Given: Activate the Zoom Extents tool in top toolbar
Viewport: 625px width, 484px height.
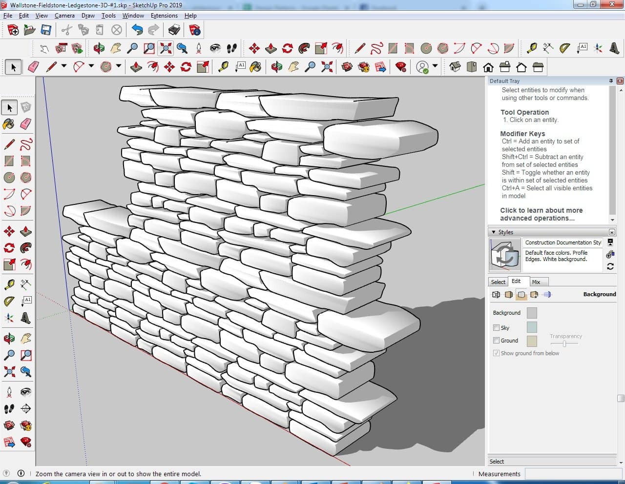Looking at the screenshot, I should tap(166, 48).
